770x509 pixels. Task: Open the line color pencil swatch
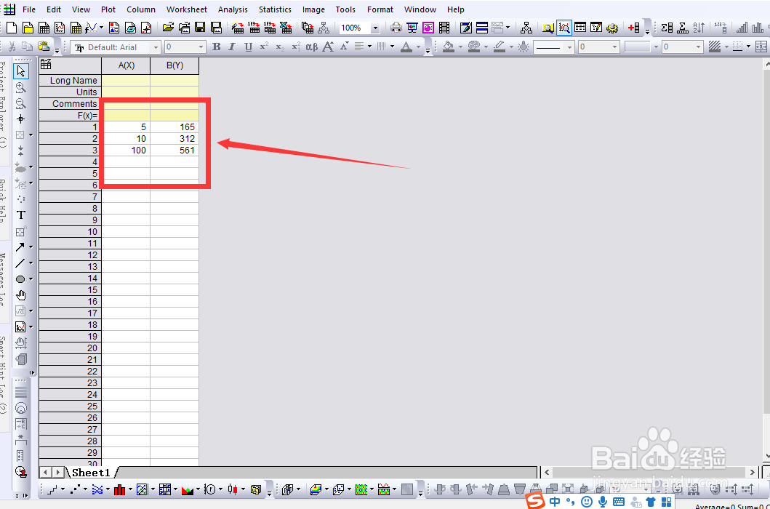pos(500,47)
